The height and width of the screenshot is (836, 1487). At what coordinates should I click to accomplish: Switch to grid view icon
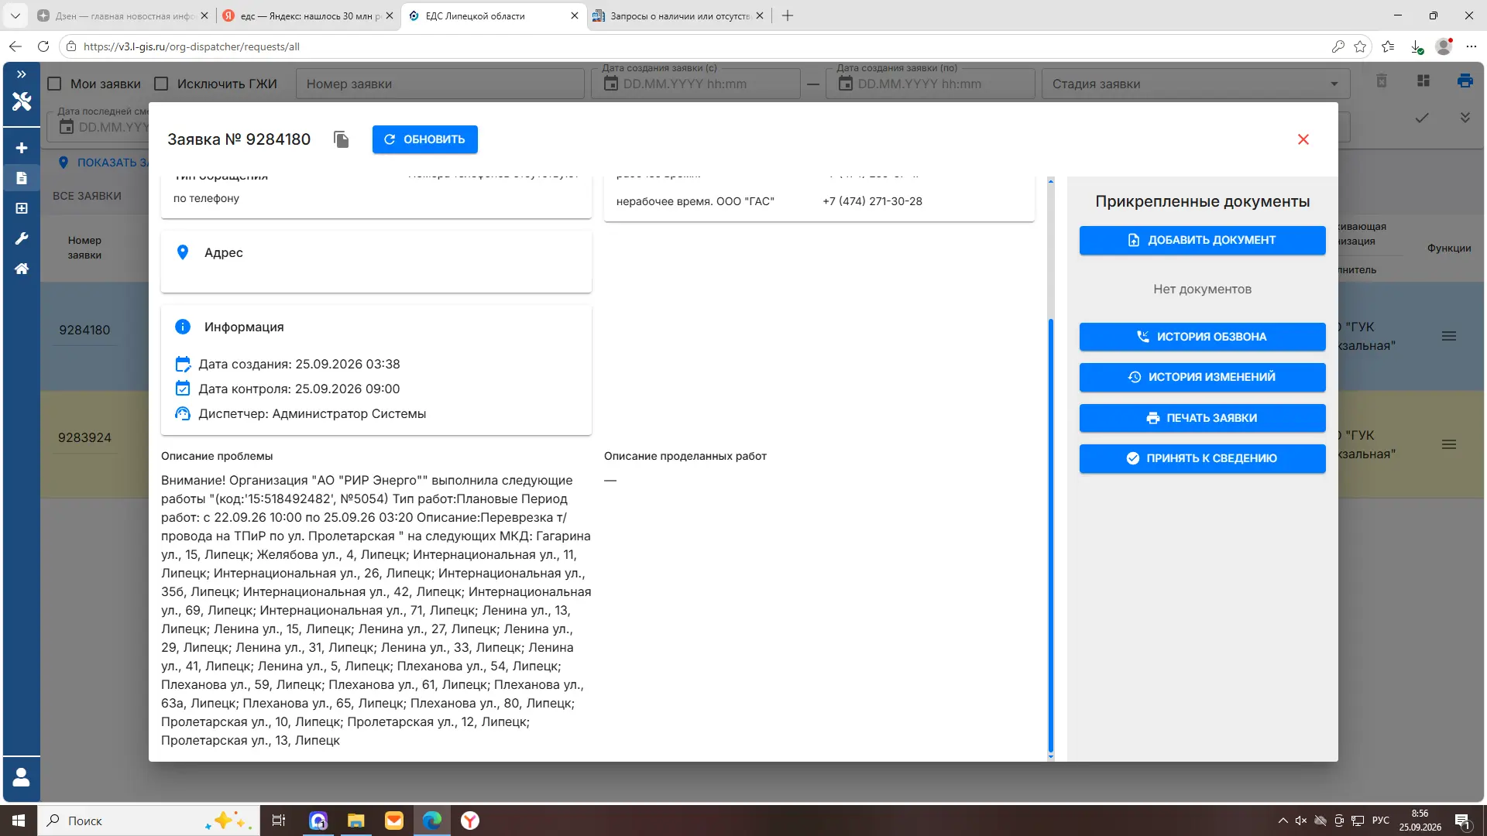point(1423,81)
